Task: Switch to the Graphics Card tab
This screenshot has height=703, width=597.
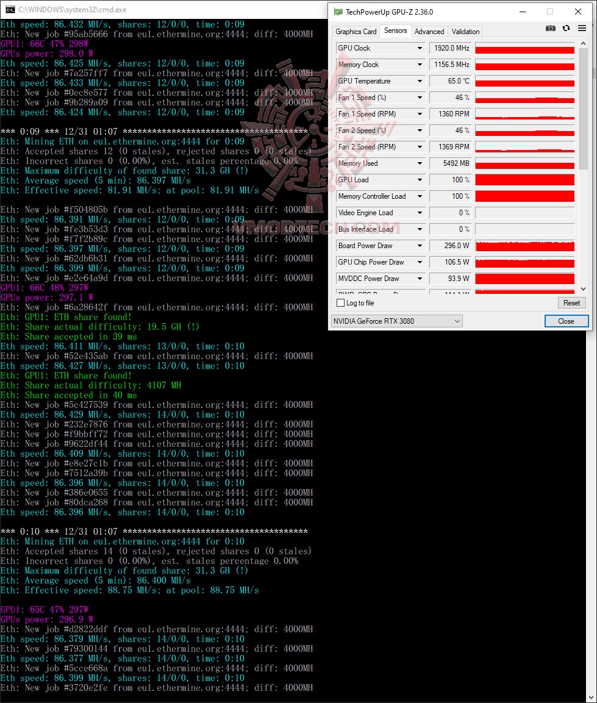Action: tap(356, 31)
